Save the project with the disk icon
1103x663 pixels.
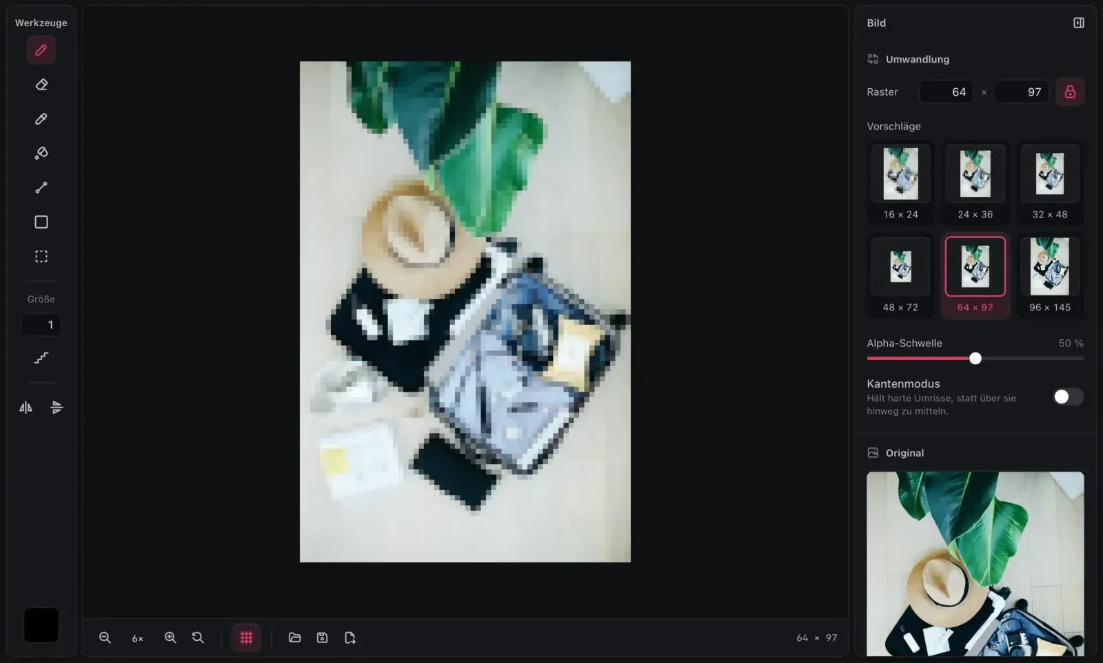322,638
